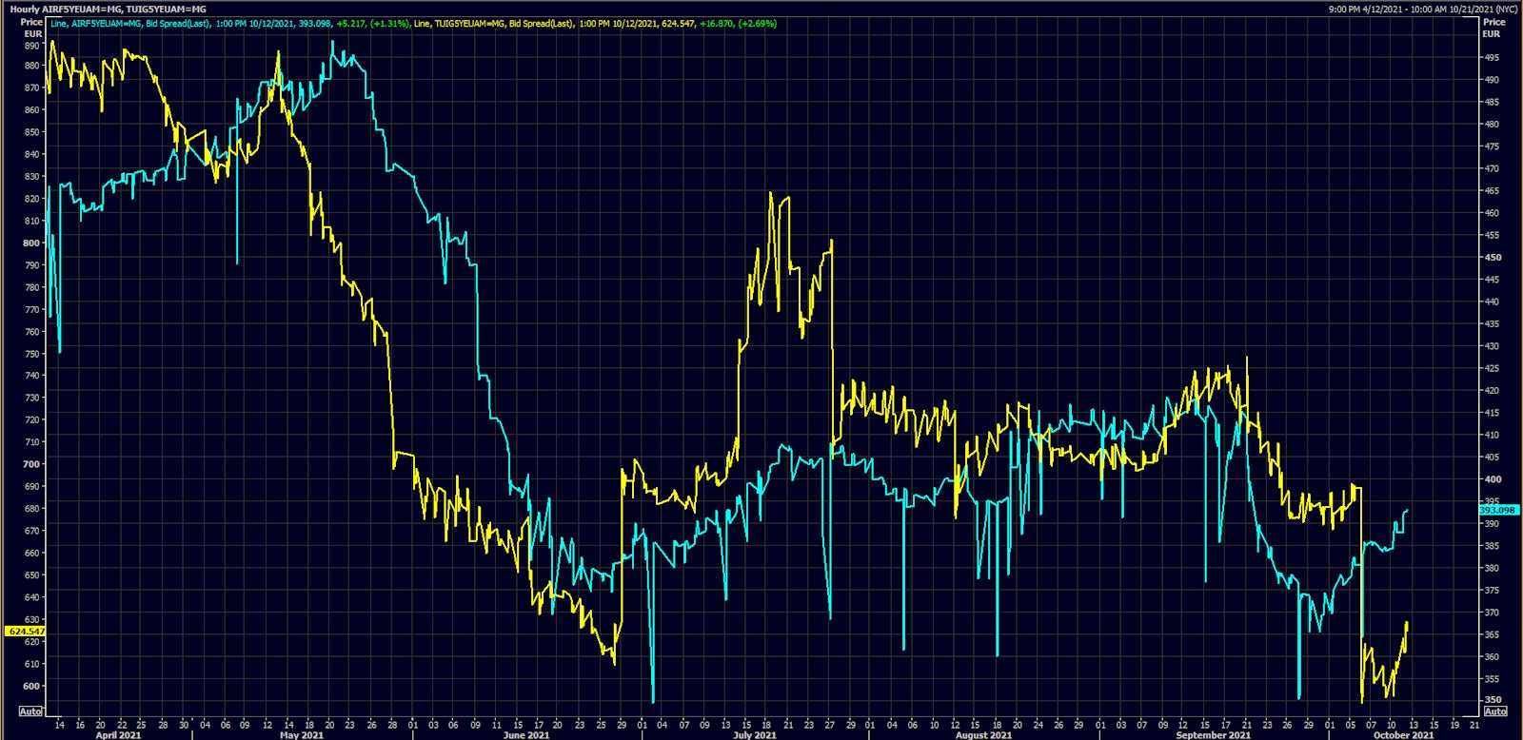Click the May 2021 month label
1523x740 pixels.
click(301, 734)
